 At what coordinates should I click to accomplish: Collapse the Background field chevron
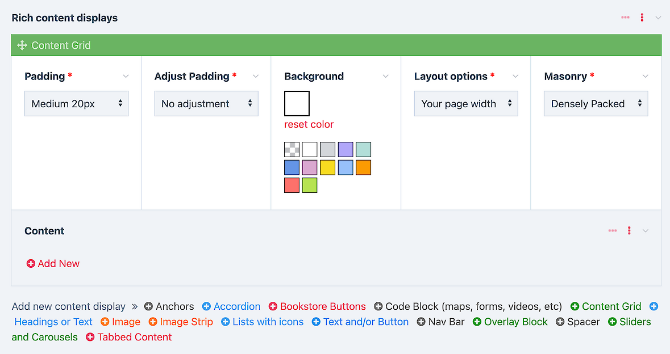coord(386,77)
